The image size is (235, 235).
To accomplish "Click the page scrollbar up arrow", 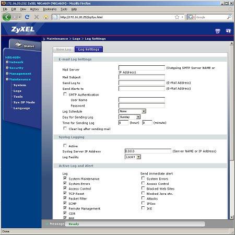I will (231, 43).
